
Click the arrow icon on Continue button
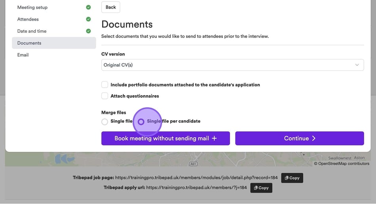314,138
